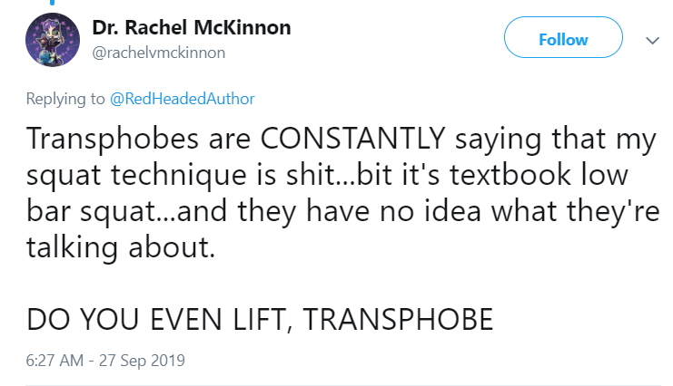
Task: Click the word CONSTANTLY in the tweet
Action: (352, 139)
